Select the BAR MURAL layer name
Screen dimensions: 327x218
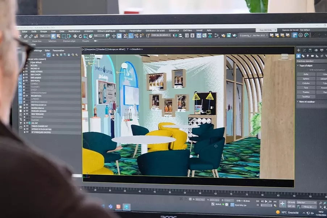(35, 81)
